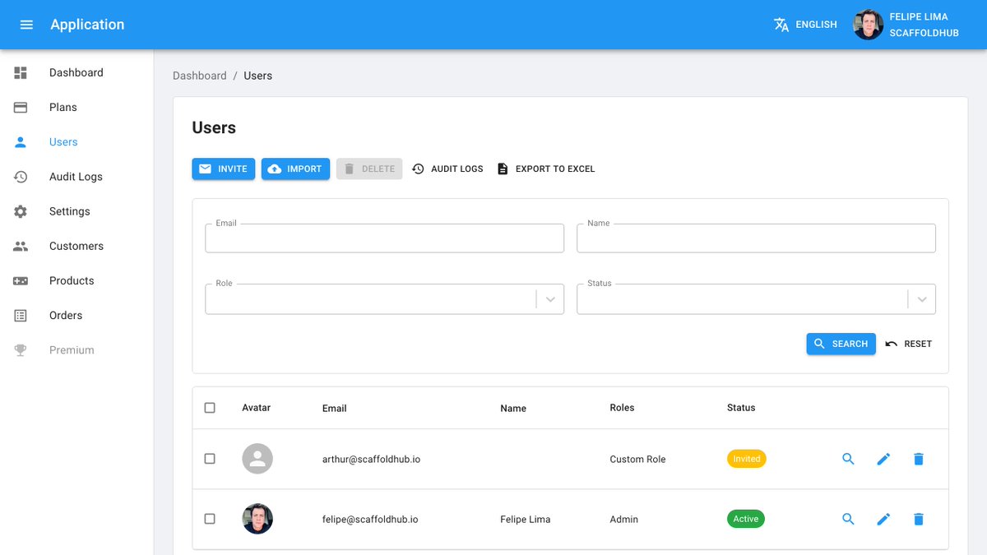Click the Application title in header
987x555 pixels.
(x=87, y=25)
